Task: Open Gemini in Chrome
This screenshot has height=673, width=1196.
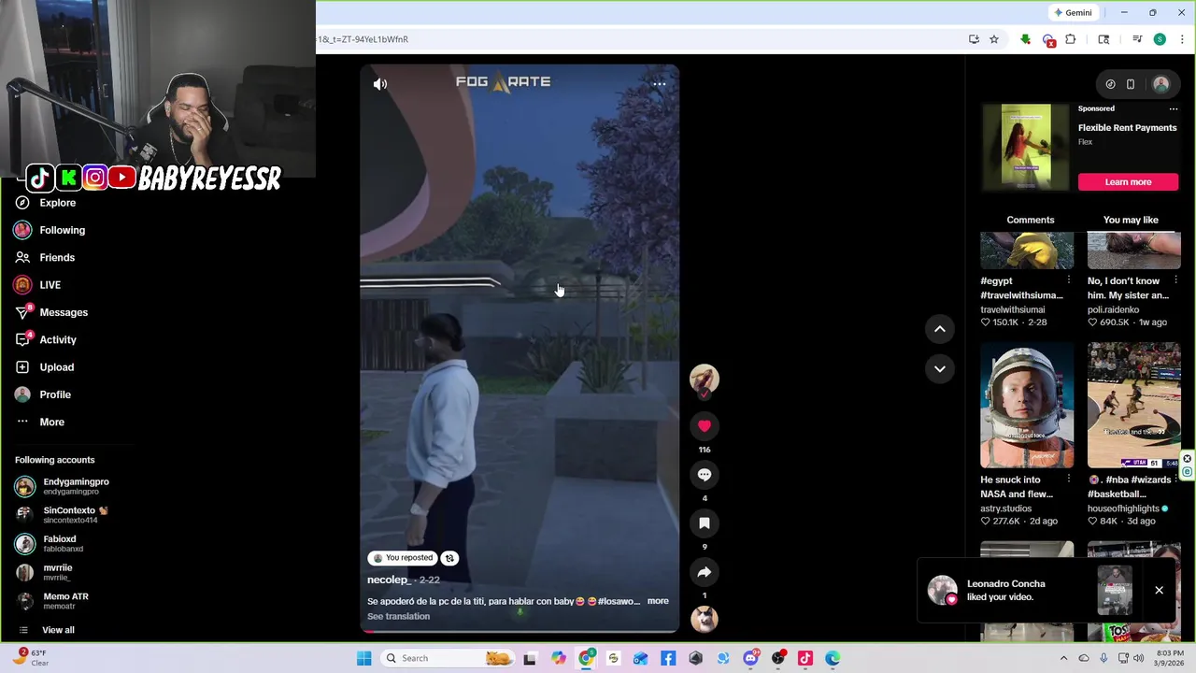Action: point(1073,13)
